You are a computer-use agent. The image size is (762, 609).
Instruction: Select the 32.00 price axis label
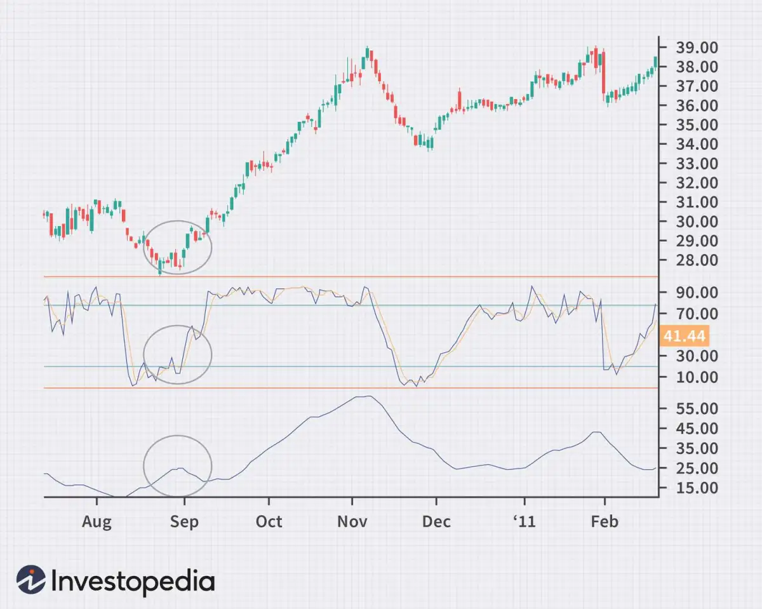coord(697,183)
